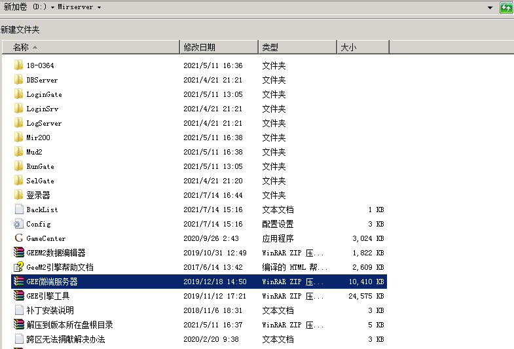Select the 补丁安装说明 text document

[x=50, y=310]
